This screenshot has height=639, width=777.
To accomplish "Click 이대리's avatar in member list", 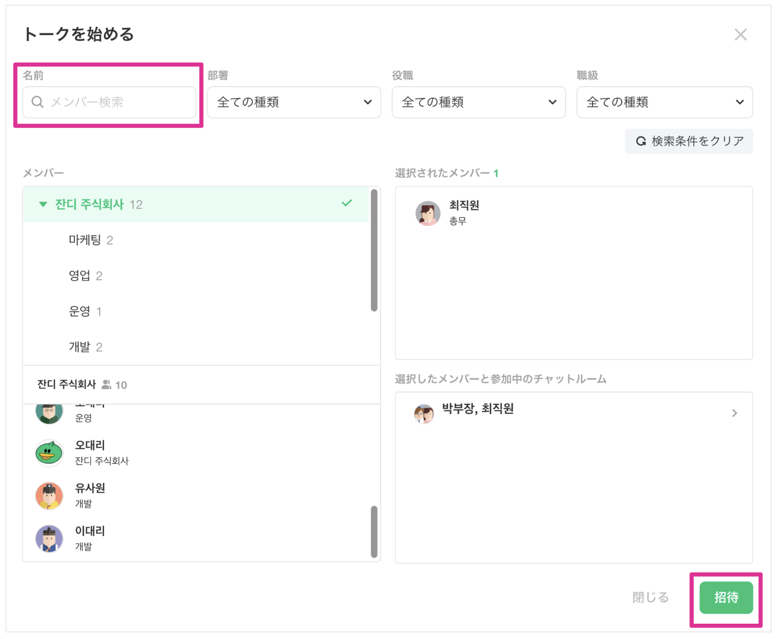I will [49, 538].
